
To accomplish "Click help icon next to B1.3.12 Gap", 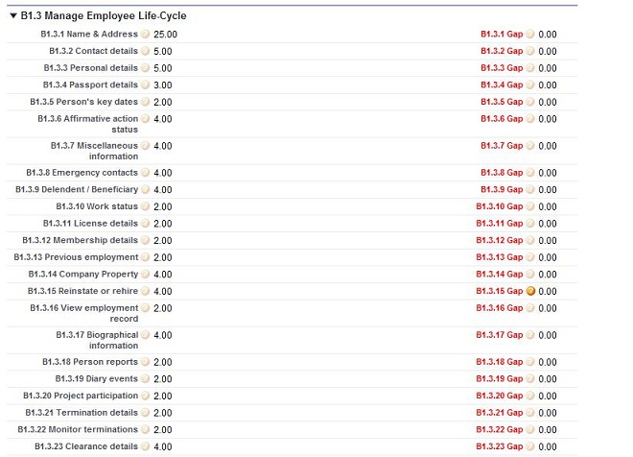I will click(530, 240).
